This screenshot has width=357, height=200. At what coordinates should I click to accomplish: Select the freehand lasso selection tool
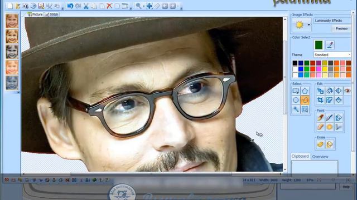pos(305,100)
